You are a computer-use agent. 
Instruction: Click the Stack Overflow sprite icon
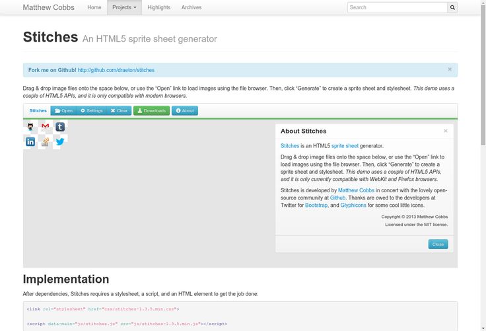coord(46,142)
